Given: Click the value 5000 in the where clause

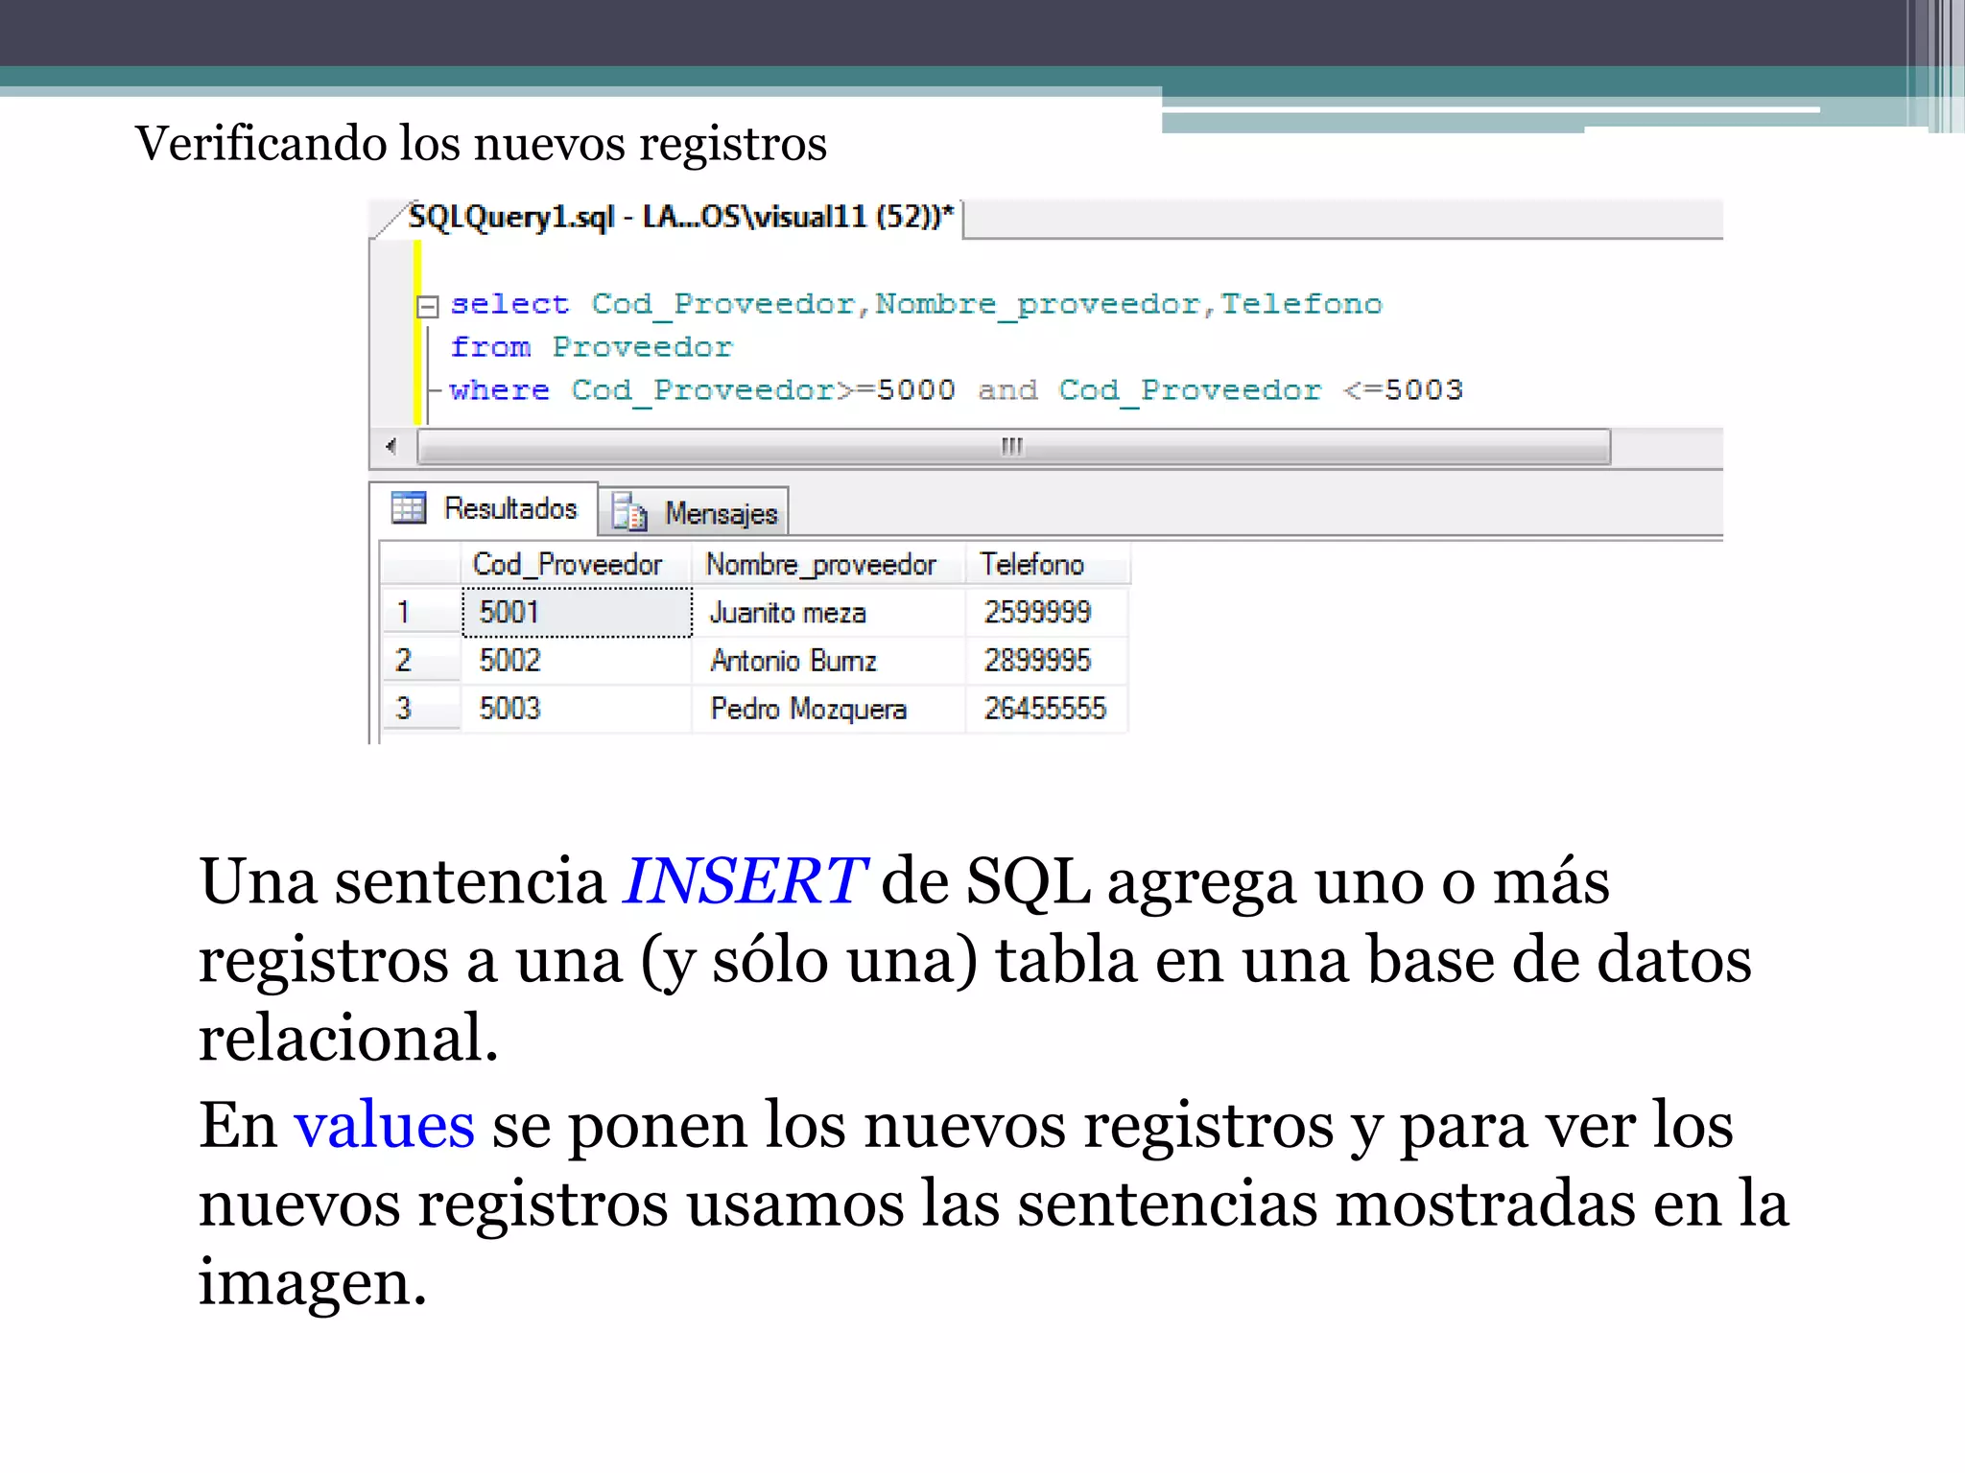Looking at the screenshot, I should coord(916,389).
